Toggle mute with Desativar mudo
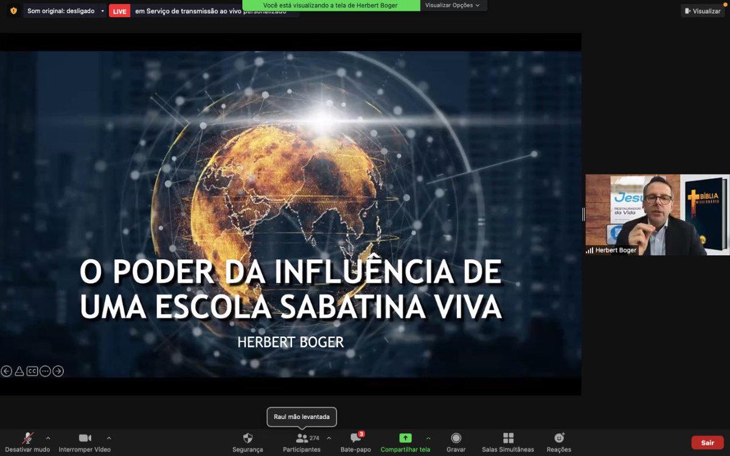 (x=27, y=443)
